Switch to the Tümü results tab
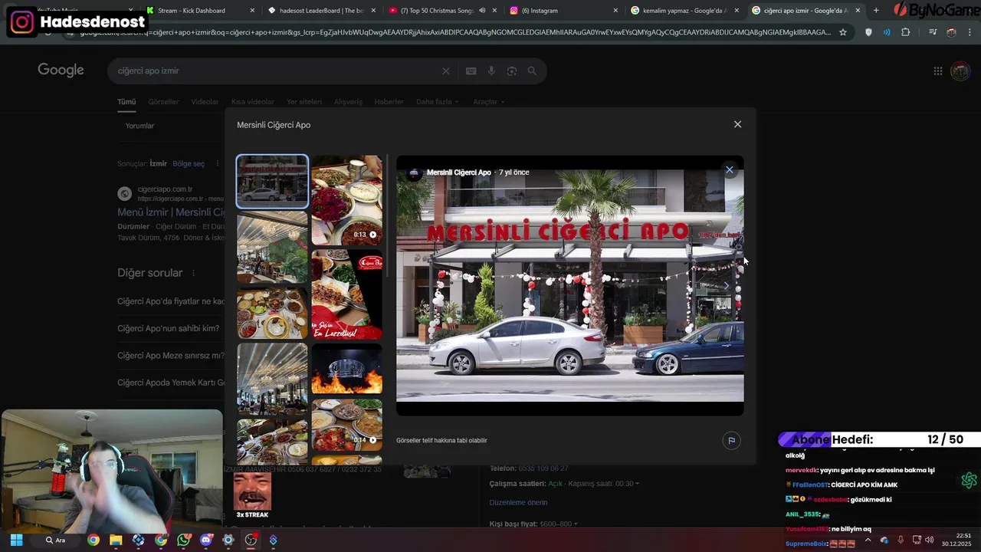This screenshot has height=552, width=981. (126, 102)
